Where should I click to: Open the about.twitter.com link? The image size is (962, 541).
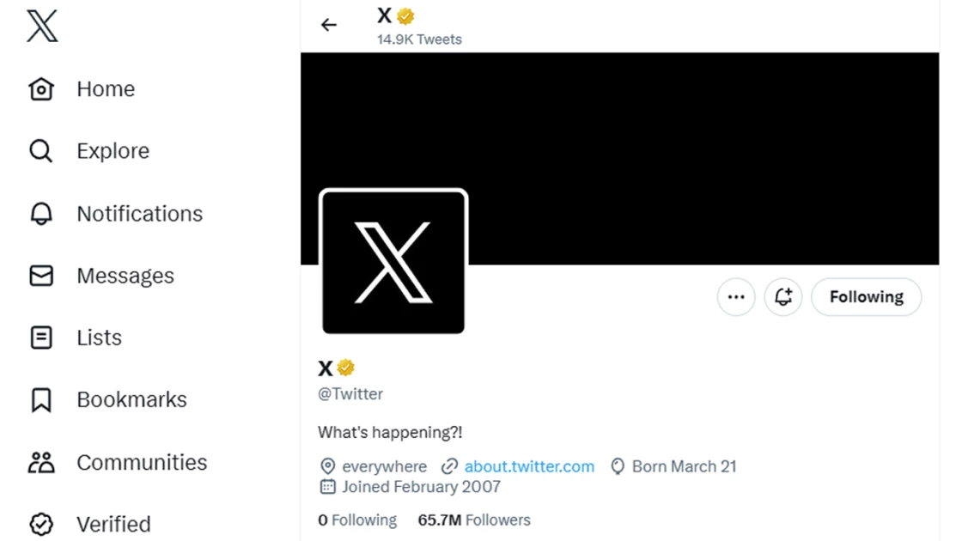point(529,466)
